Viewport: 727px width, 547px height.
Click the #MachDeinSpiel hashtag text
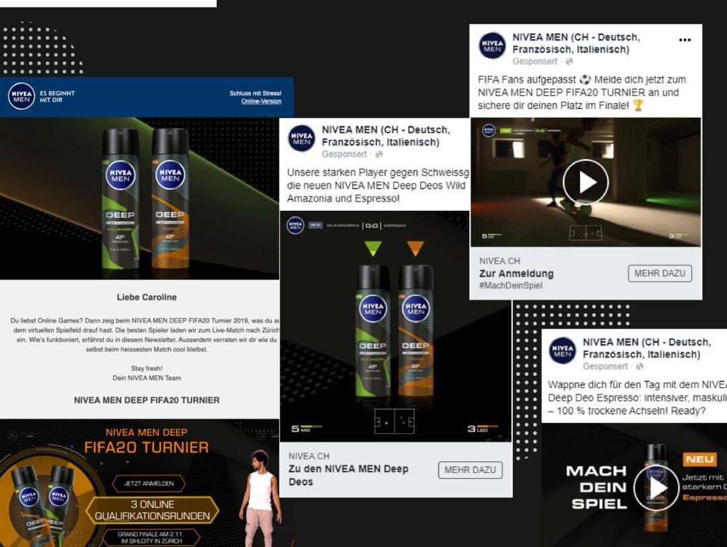pyautogui.click(x=510, y=286)
